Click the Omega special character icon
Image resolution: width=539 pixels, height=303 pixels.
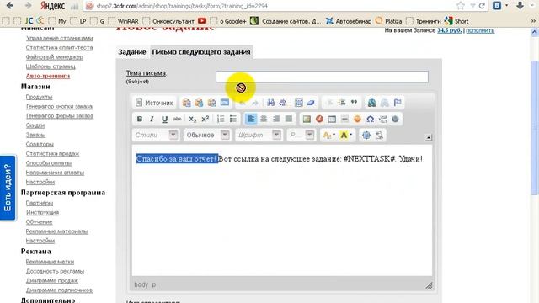[371, 119]
